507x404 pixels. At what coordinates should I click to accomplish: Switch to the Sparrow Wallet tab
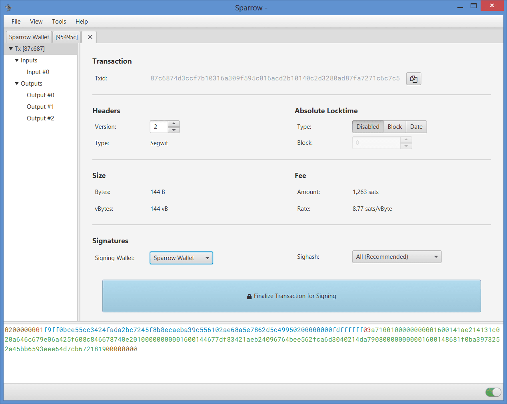pos(29,37)
